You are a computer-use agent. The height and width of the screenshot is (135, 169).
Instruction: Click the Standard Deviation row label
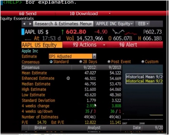[38, 100]
